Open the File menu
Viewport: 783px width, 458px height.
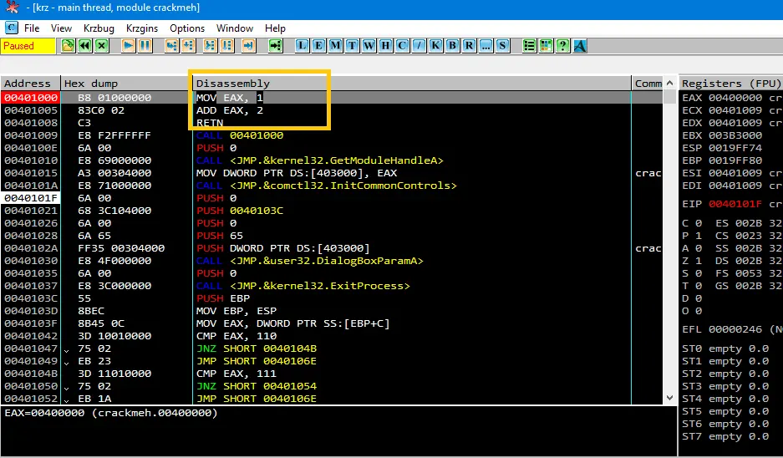click(32, 28)
